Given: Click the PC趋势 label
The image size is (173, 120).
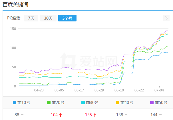Looking at the screenshot, I should click(x=14, y=18).
